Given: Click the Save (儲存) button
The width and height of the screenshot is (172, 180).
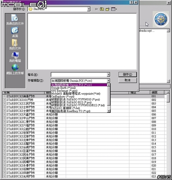Looking at the screenshot, I should (128, 75).
